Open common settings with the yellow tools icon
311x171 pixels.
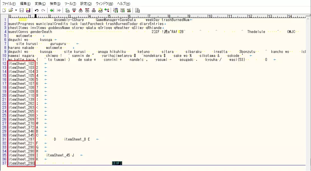129,10
